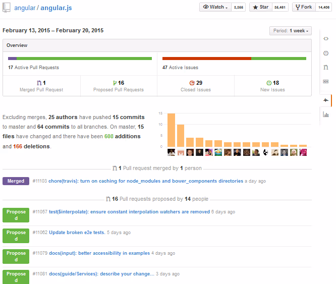Click the date range heading
Screen dimensions: 336x284
(x=53, y=30)
